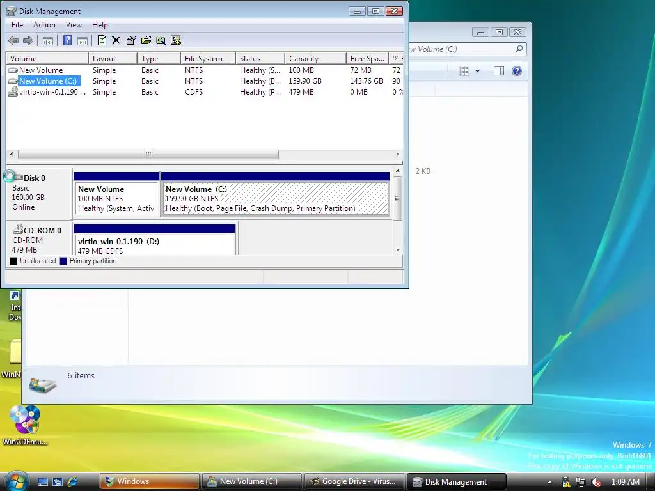The image size is (655, 491).
Task: Click the Forward arrow in Disk Management toolbar
Action: click(x=28, y=40)
